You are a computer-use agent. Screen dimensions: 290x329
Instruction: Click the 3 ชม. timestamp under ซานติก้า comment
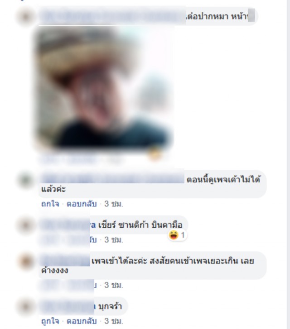113,239
